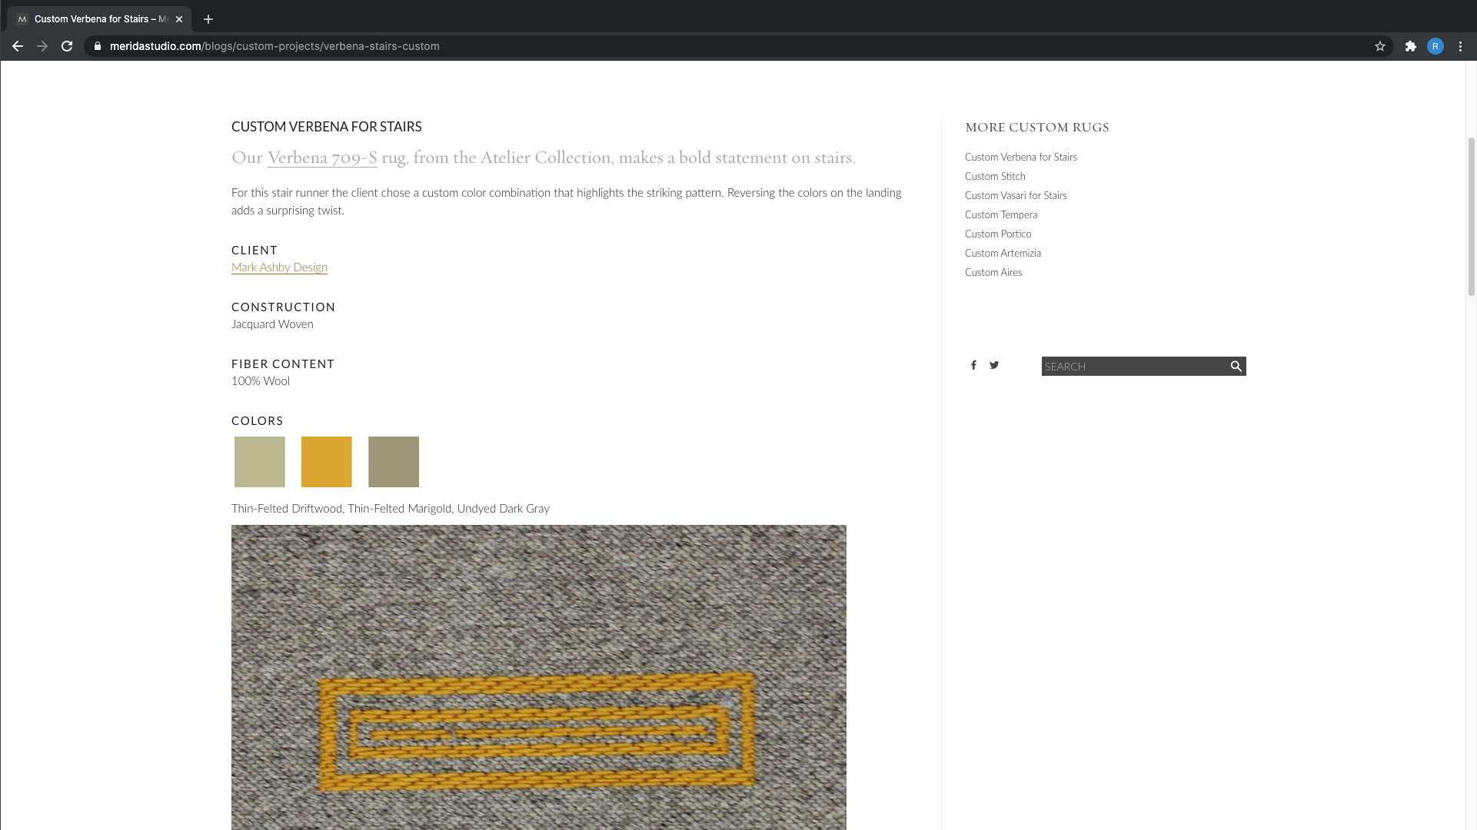The image size is (1477, 830).
Task: Open the Custom Vasari for Stairs link
Action: [1016, 195]
